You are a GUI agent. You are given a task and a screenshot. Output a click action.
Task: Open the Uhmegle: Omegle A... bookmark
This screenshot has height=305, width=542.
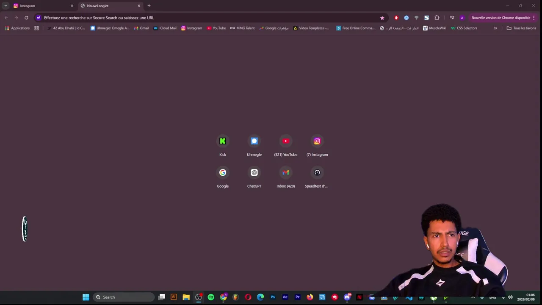(110, 28)
